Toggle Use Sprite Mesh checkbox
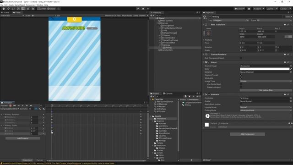 point(241,84)
